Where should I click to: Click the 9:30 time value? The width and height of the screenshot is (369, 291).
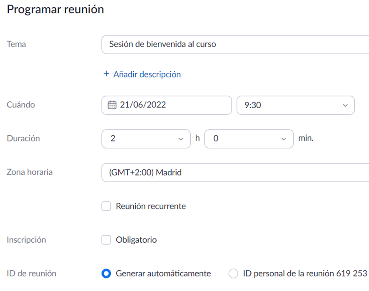click(252, 105)
